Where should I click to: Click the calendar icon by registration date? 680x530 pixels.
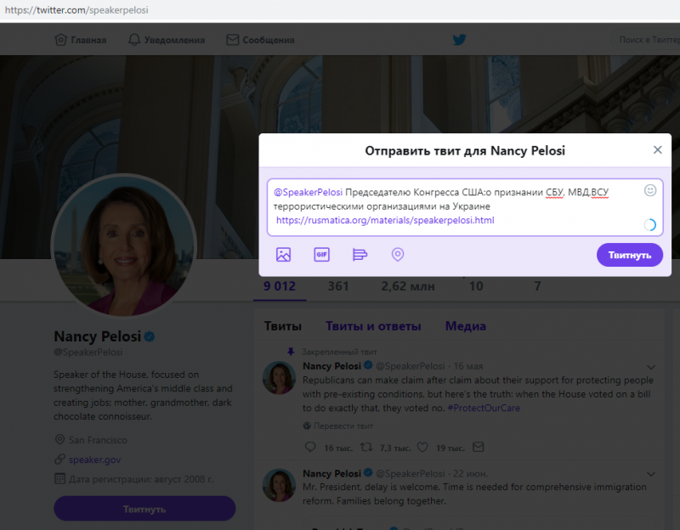[59, 479]
